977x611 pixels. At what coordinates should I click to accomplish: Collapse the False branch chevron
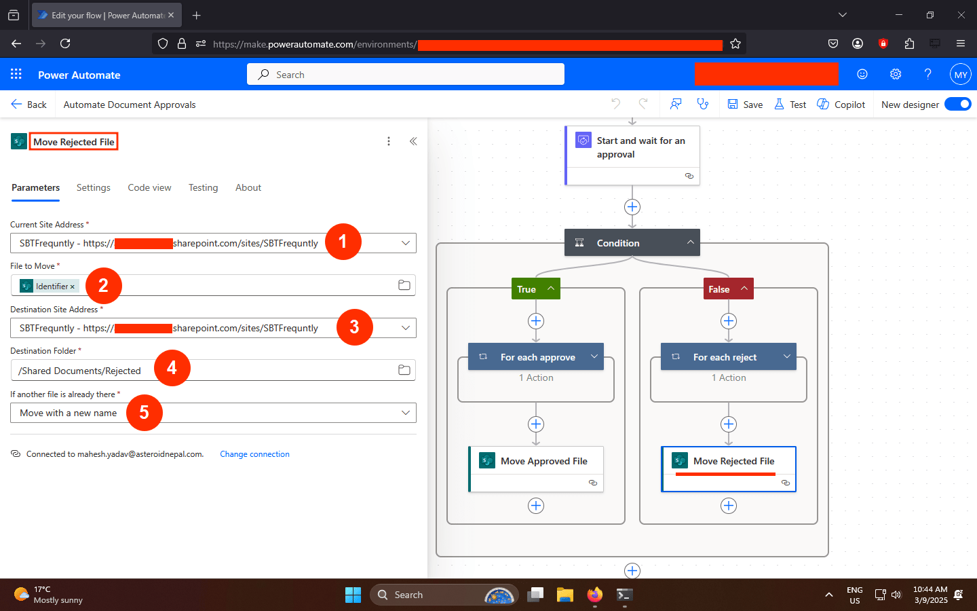[744, 289]
